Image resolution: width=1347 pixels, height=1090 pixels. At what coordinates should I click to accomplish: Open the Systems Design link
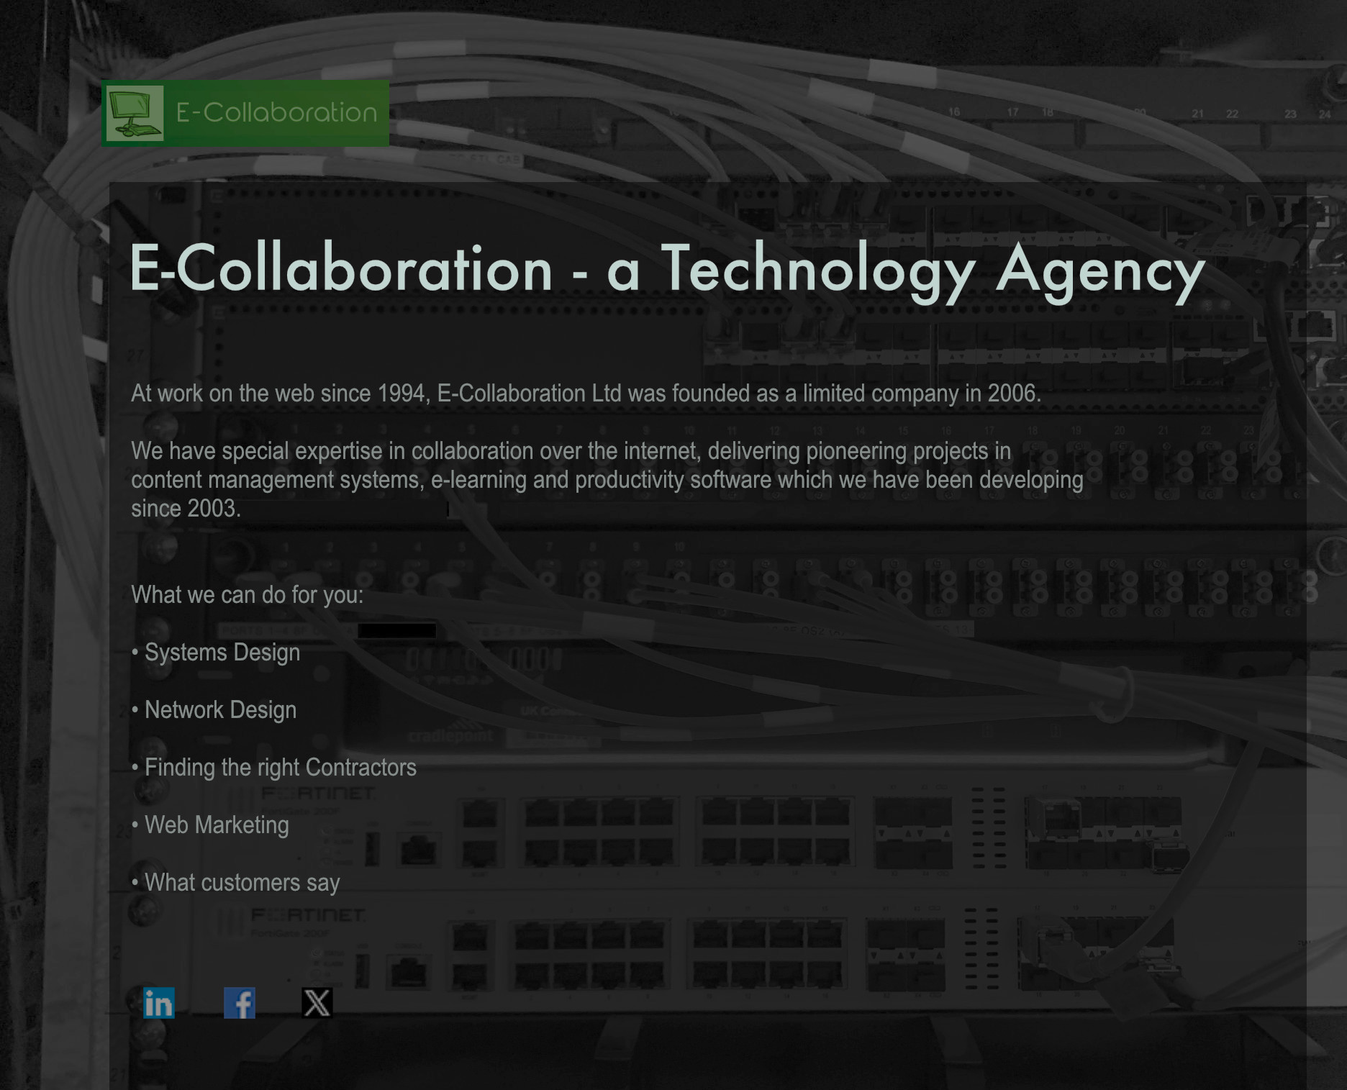(x=222, y=653)
